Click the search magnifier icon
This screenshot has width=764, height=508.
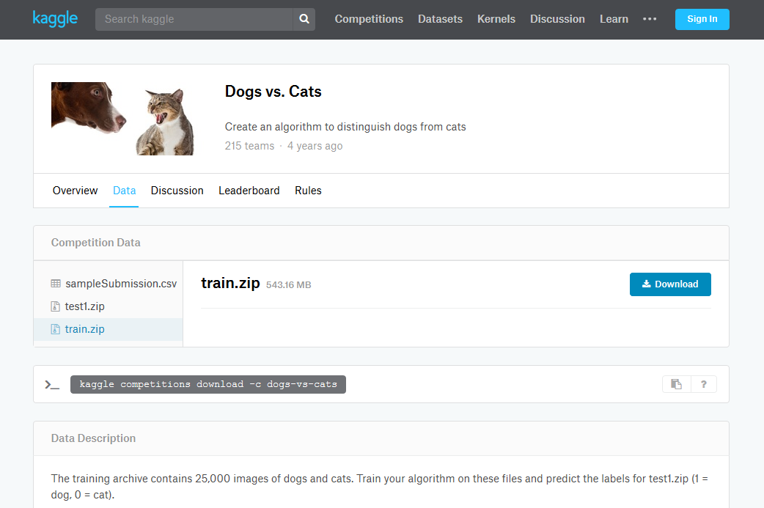pyautogui.click(x=304, y=19)
